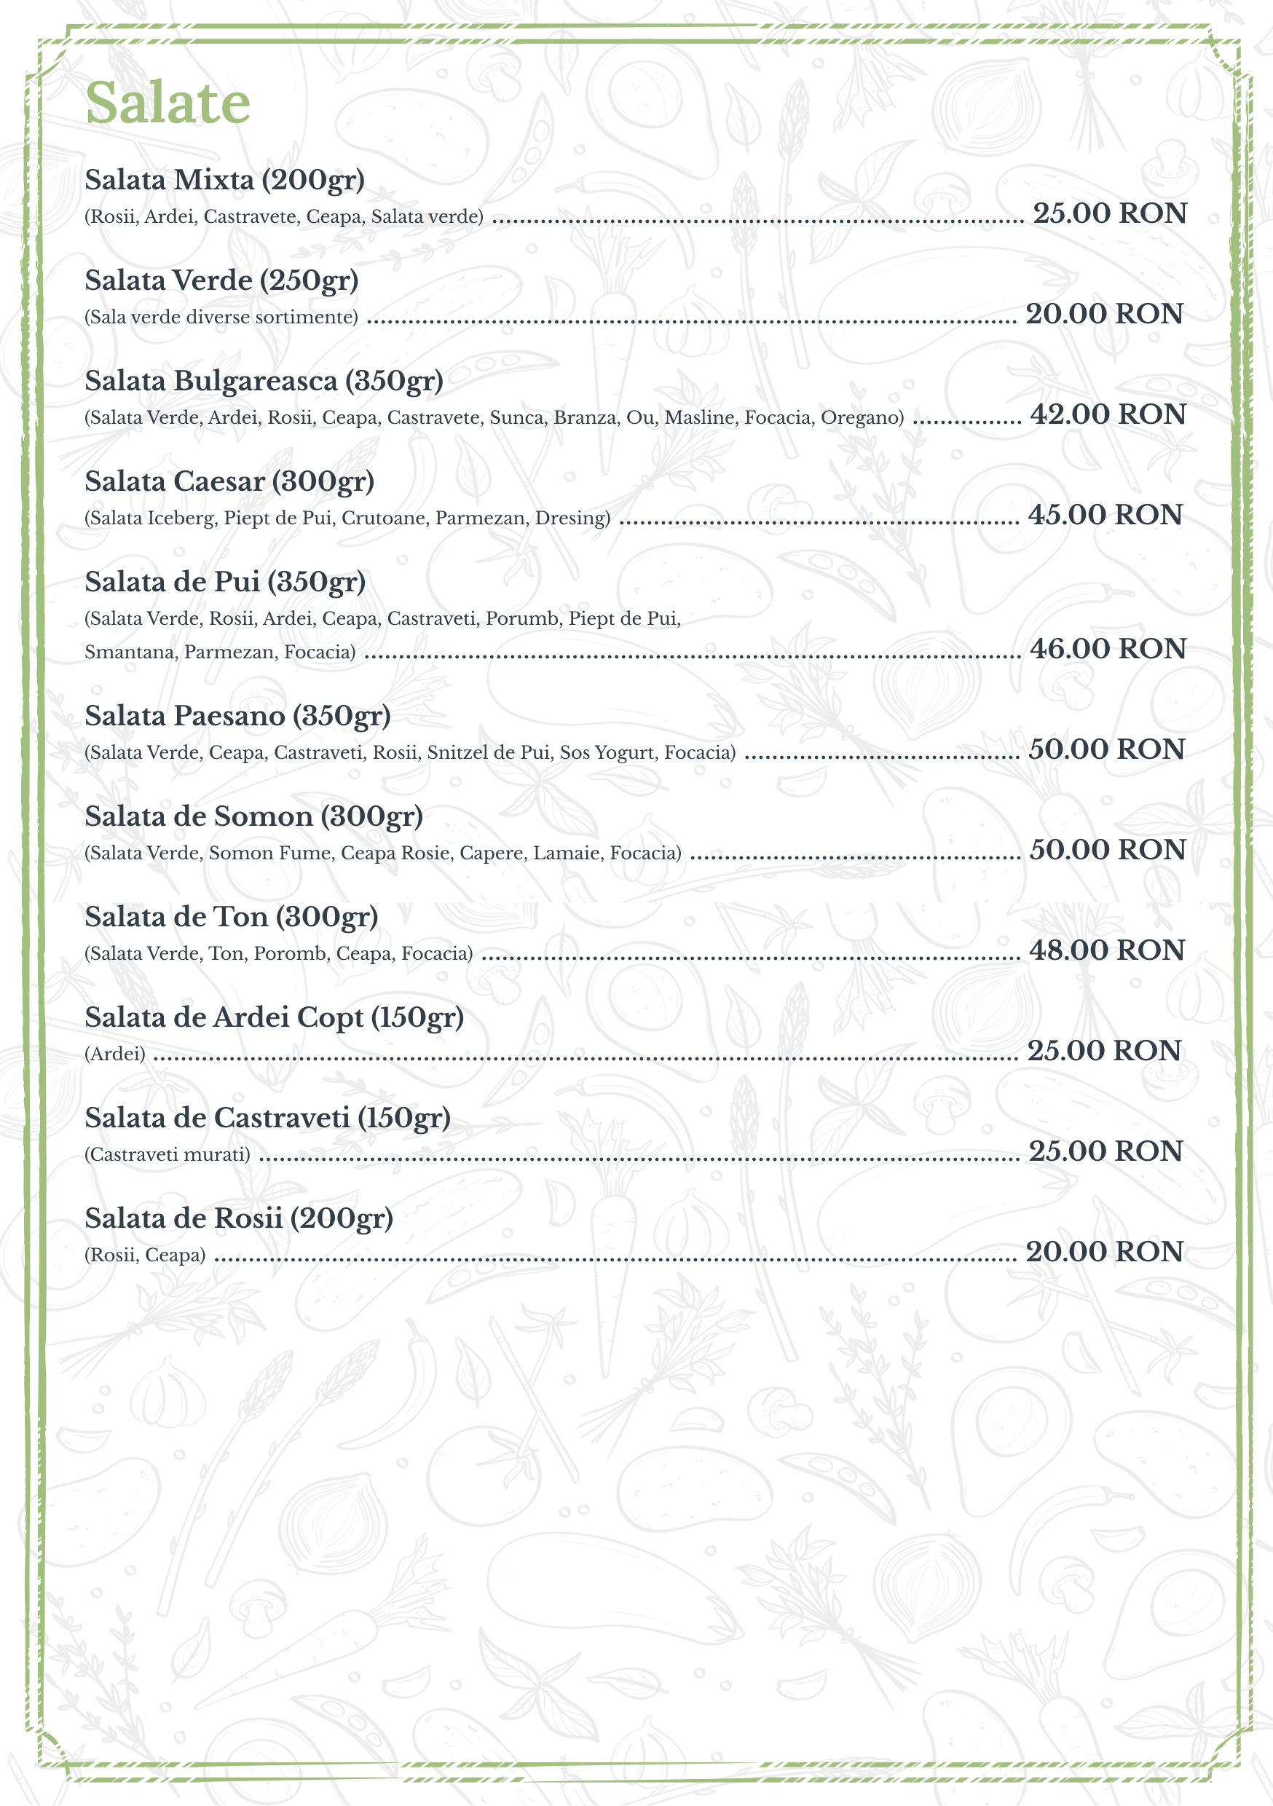Select the Salata de Somon (300gr) title
The image size is (1273, 1806).
(254, 816)
